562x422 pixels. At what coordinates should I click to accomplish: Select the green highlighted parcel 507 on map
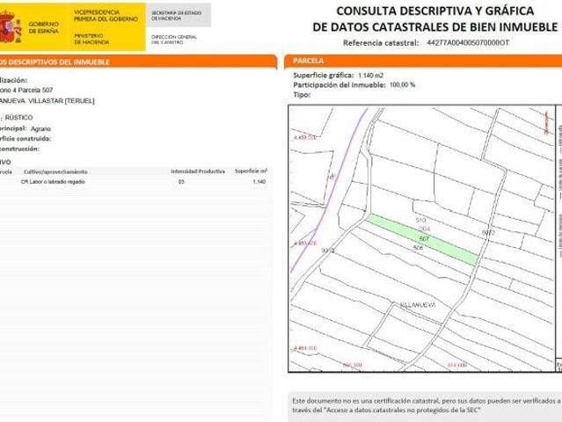tap(422, 240)
